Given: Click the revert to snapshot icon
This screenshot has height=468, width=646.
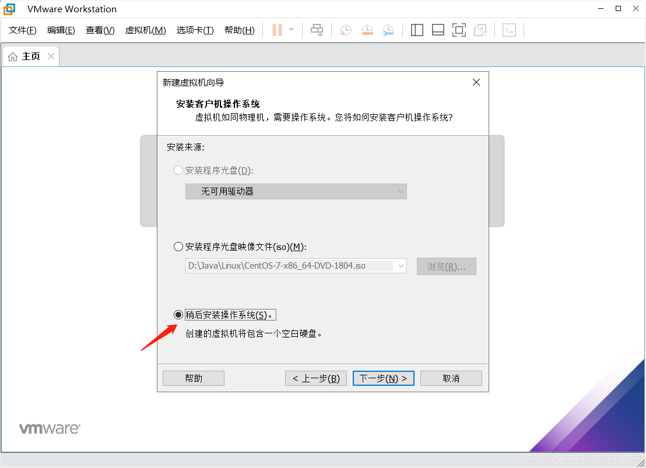Looking at the screenshot, I should 367,30.
